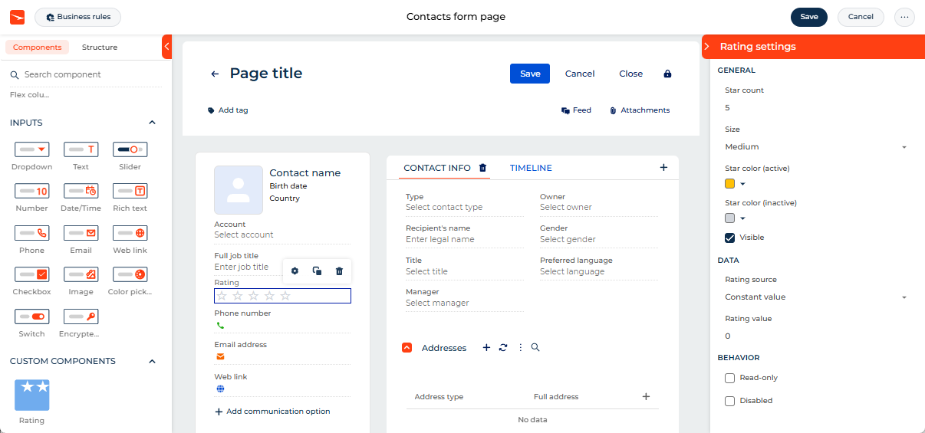The image size is (925, 433).
Task: Select the Color picker component
Action: coord(130,280)
